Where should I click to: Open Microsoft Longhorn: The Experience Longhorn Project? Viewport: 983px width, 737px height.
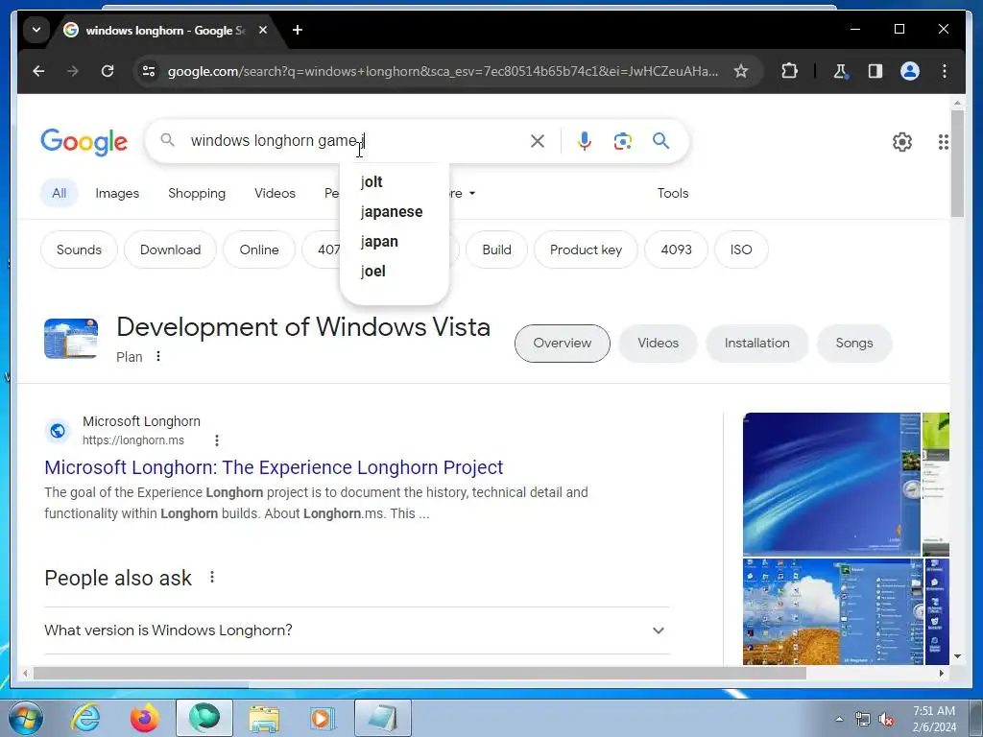[274, 467]
